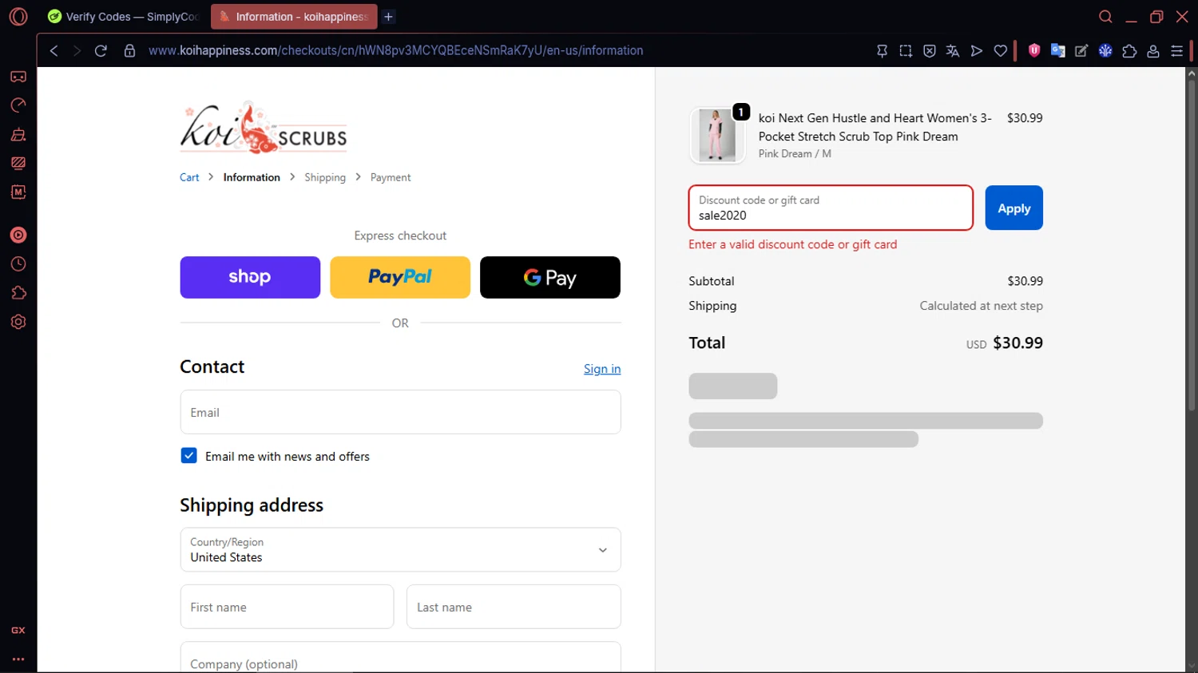1198x673 pixels.
Task: Open the three-dot sidebar setup menu
Action: coord(18,659)
